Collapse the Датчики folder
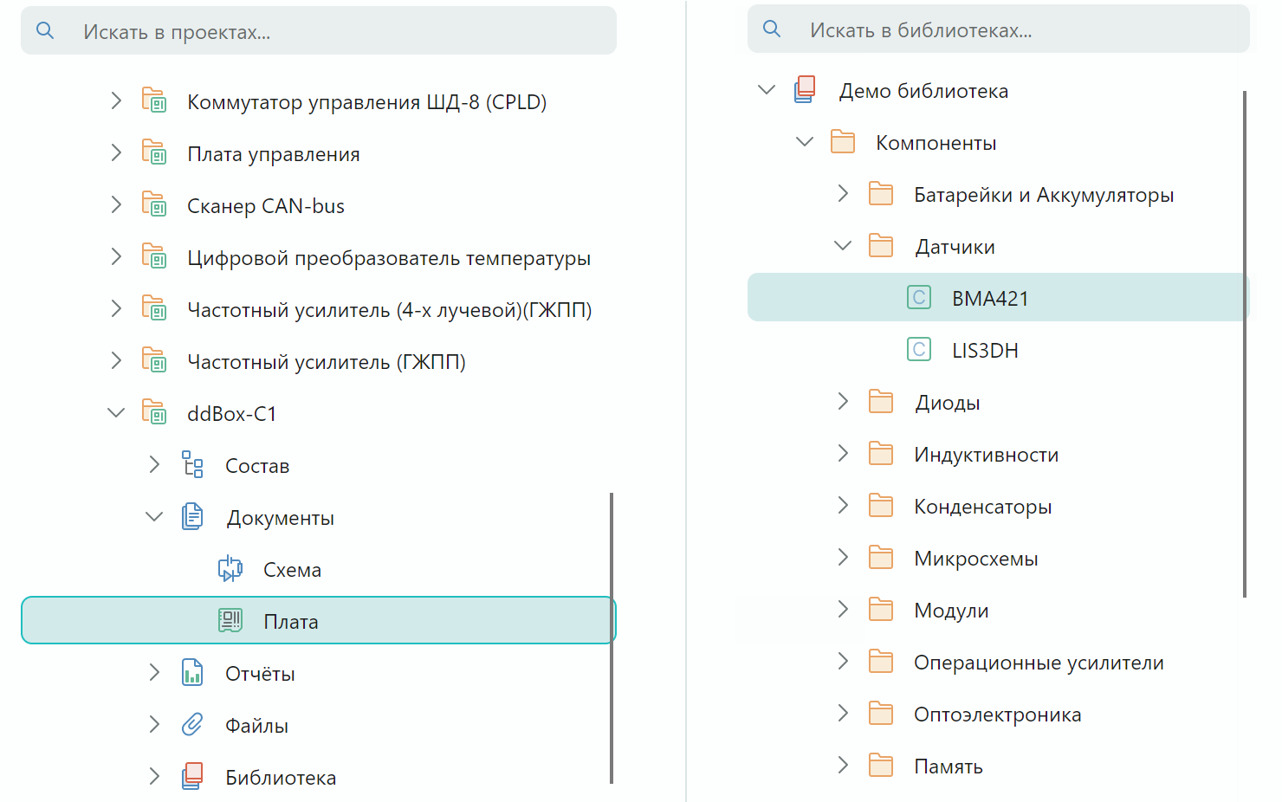This screenshot has height=802, width=1282. point(843,246)
